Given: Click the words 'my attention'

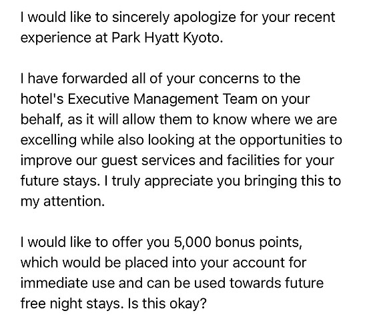Looking at the screenshot, I should [x=61, y=201].
